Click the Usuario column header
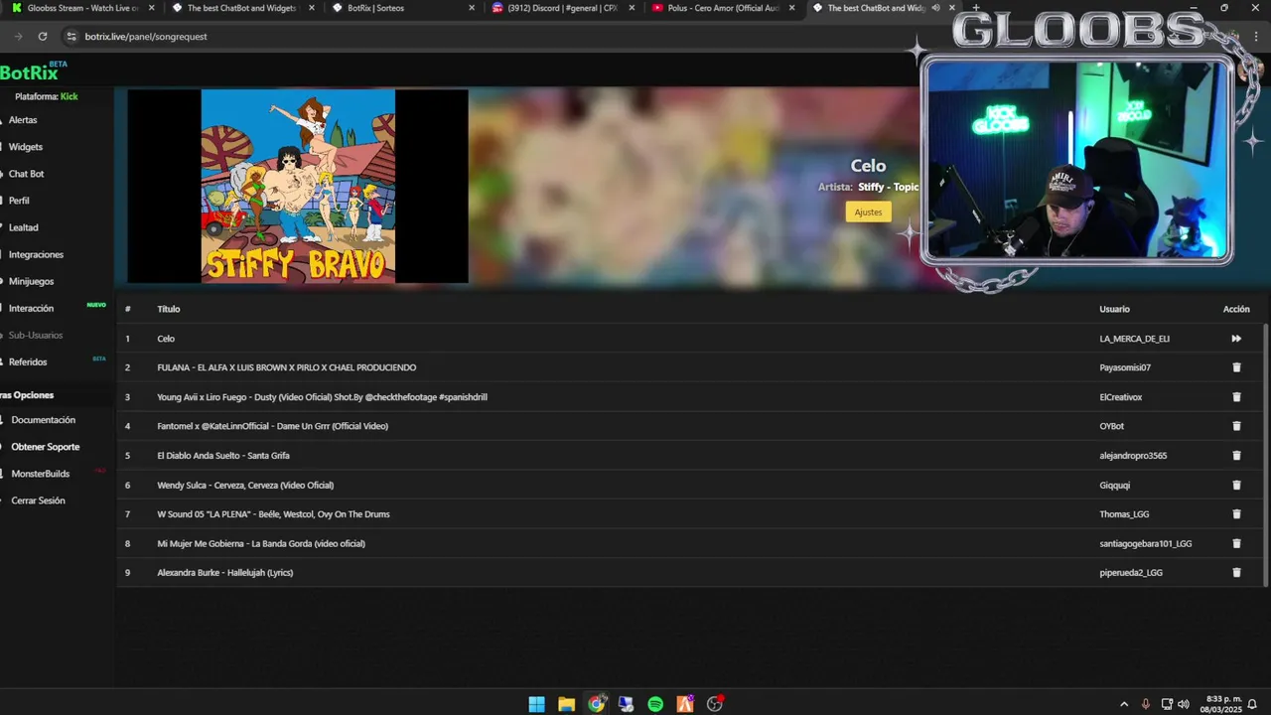The image size is (1271, 715). (x=1114, y=309)
